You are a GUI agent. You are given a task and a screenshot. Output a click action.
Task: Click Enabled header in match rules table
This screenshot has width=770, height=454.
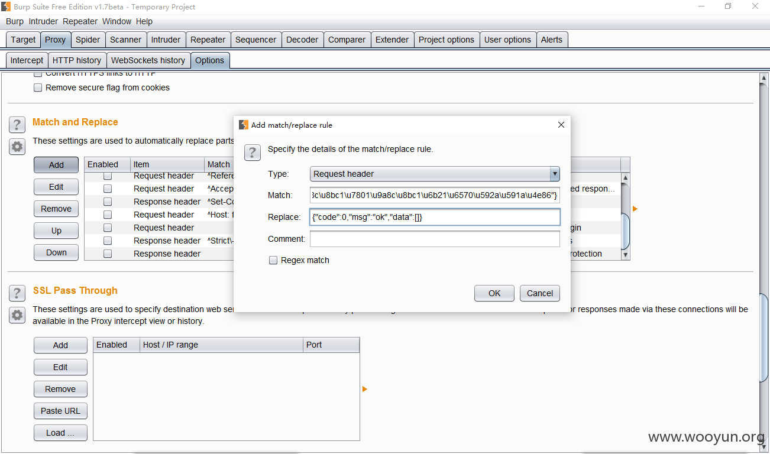[107, 164]
